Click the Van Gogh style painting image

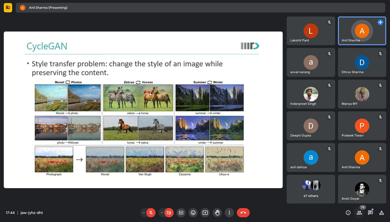tap(145, 159)
